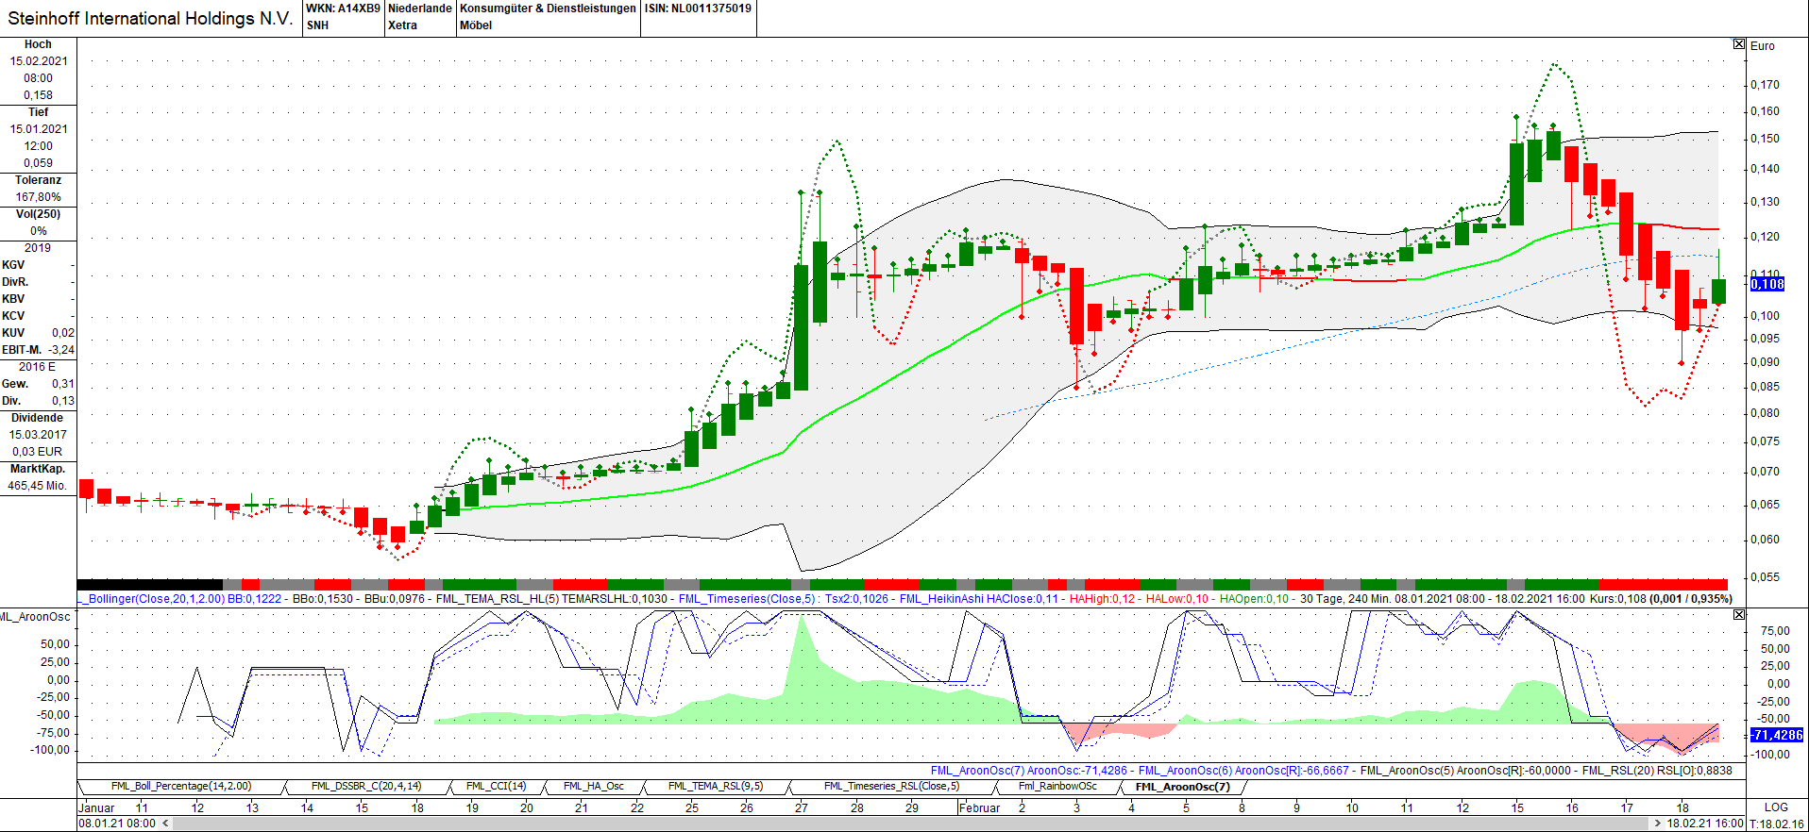Image resolution: width=1809 pixels, height=832 pixels.
Task: Select the FML_Timeseries_RSL(Close,5) tab
Action: (x=891, y=787)
